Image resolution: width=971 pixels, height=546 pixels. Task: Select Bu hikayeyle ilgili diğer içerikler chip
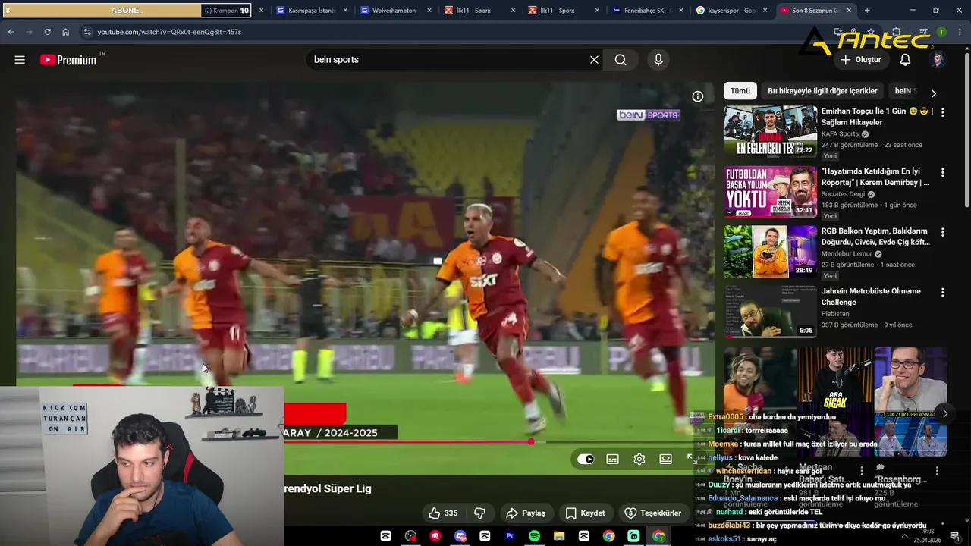[822, 91]
